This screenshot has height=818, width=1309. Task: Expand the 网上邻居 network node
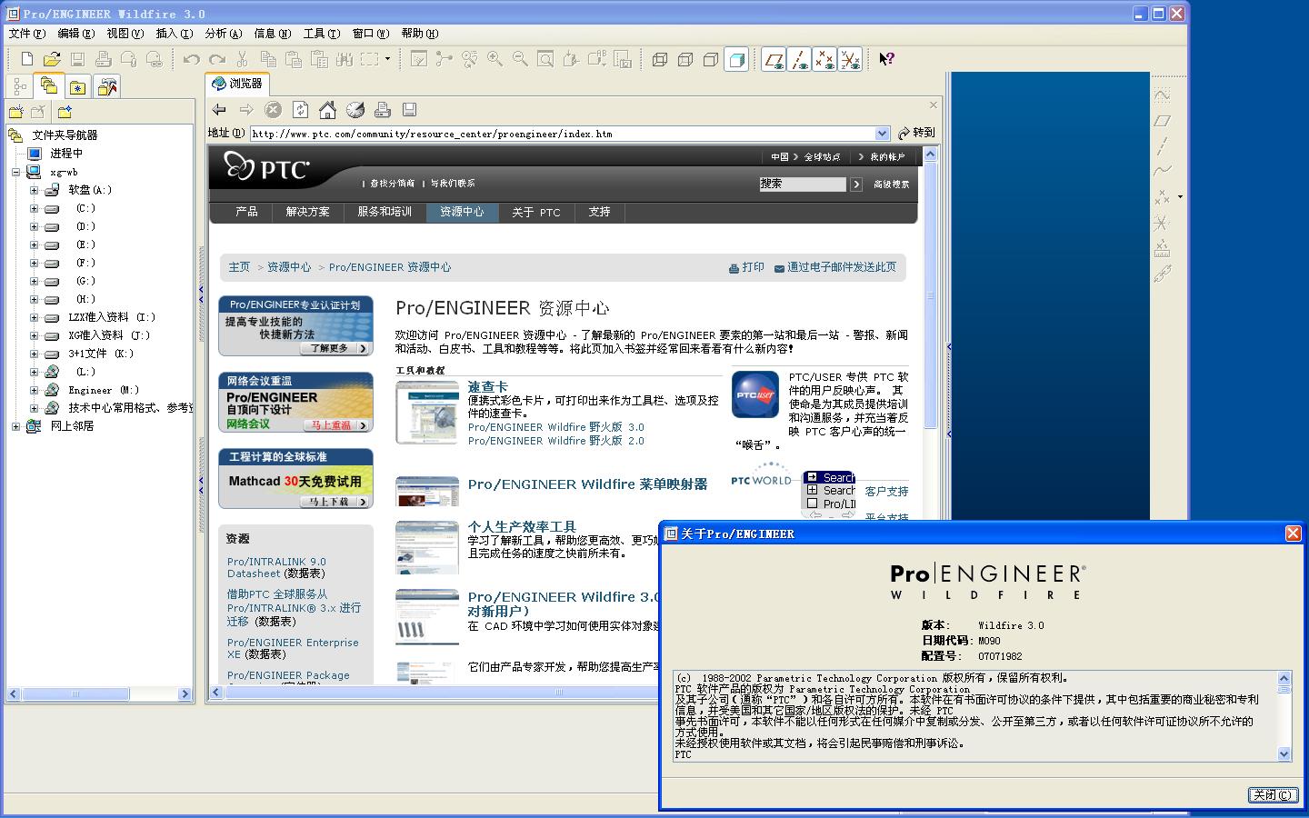coord(15,426)
